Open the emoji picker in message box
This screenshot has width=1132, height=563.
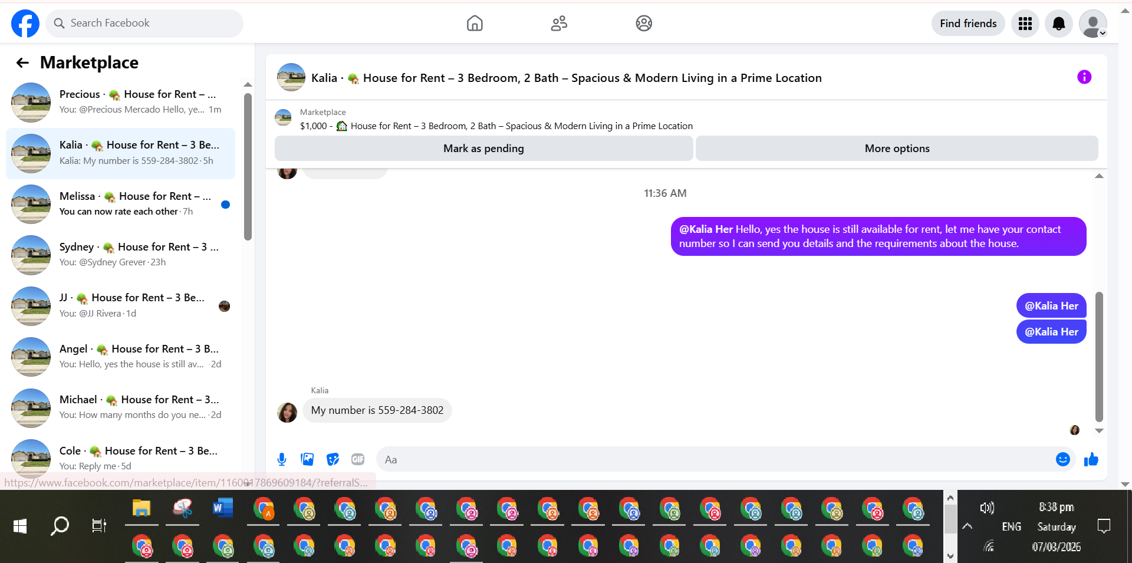tap(1062, 459)
